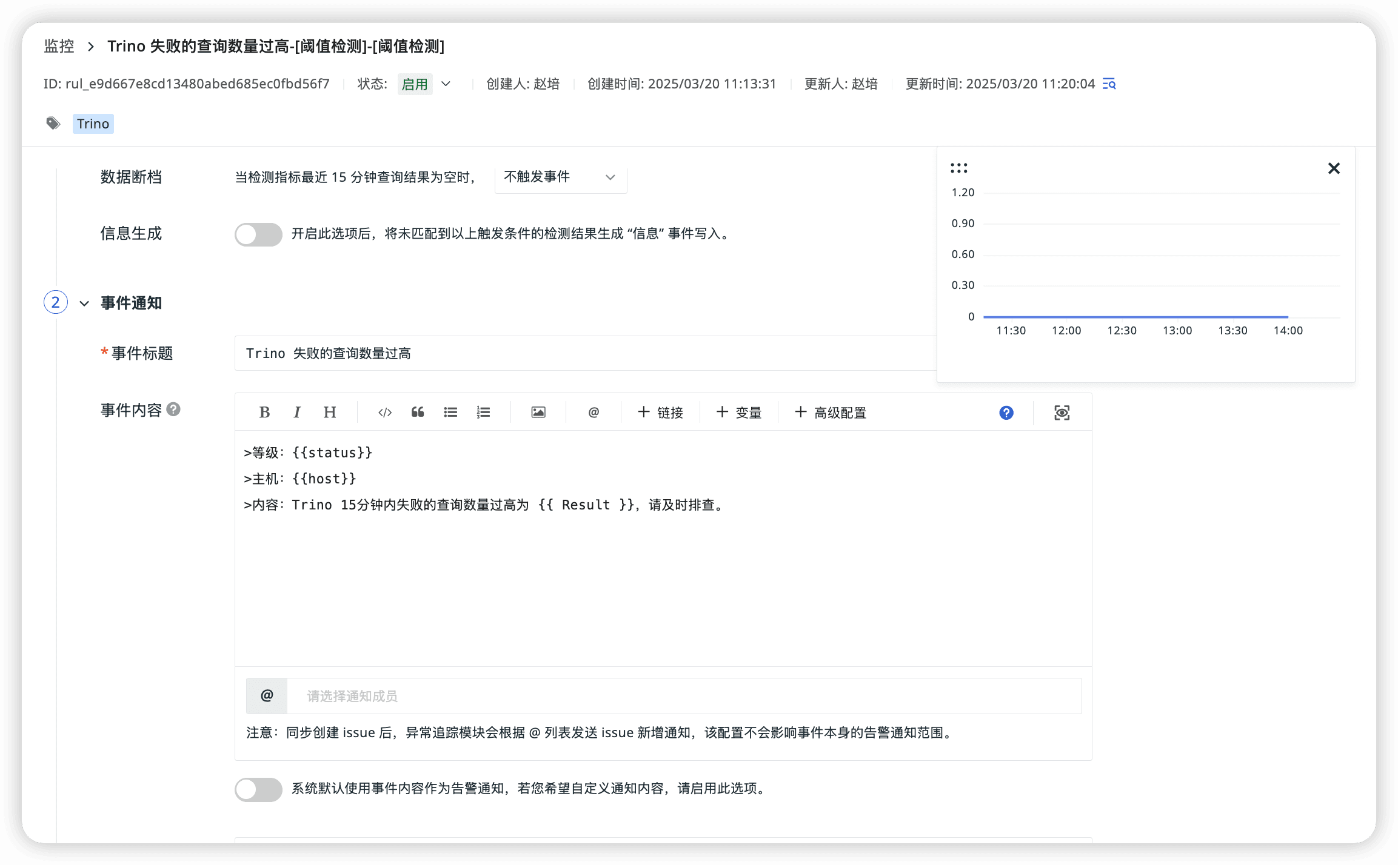Screen dimensions: 1398x865
Task: Open the blue help question mark icon
Action: pyautogui.click(x=1006, y=413)
